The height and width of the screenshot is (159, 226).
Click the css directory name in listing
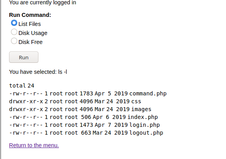pos(136,101)
